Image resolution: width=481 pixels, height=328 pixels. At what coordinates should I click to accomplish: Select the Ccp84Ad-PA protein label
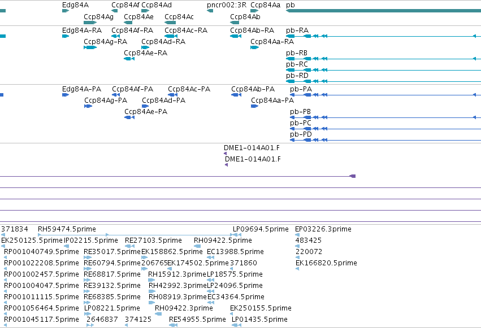point(163,100)
